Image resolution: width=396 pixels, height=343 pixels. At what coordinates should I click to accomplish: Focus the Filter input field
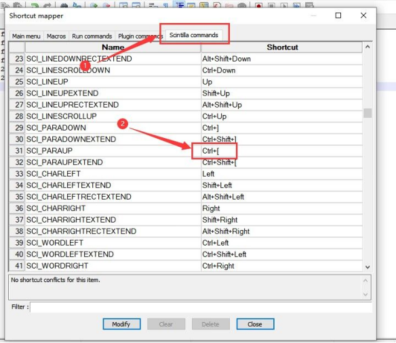pos(201,307)
